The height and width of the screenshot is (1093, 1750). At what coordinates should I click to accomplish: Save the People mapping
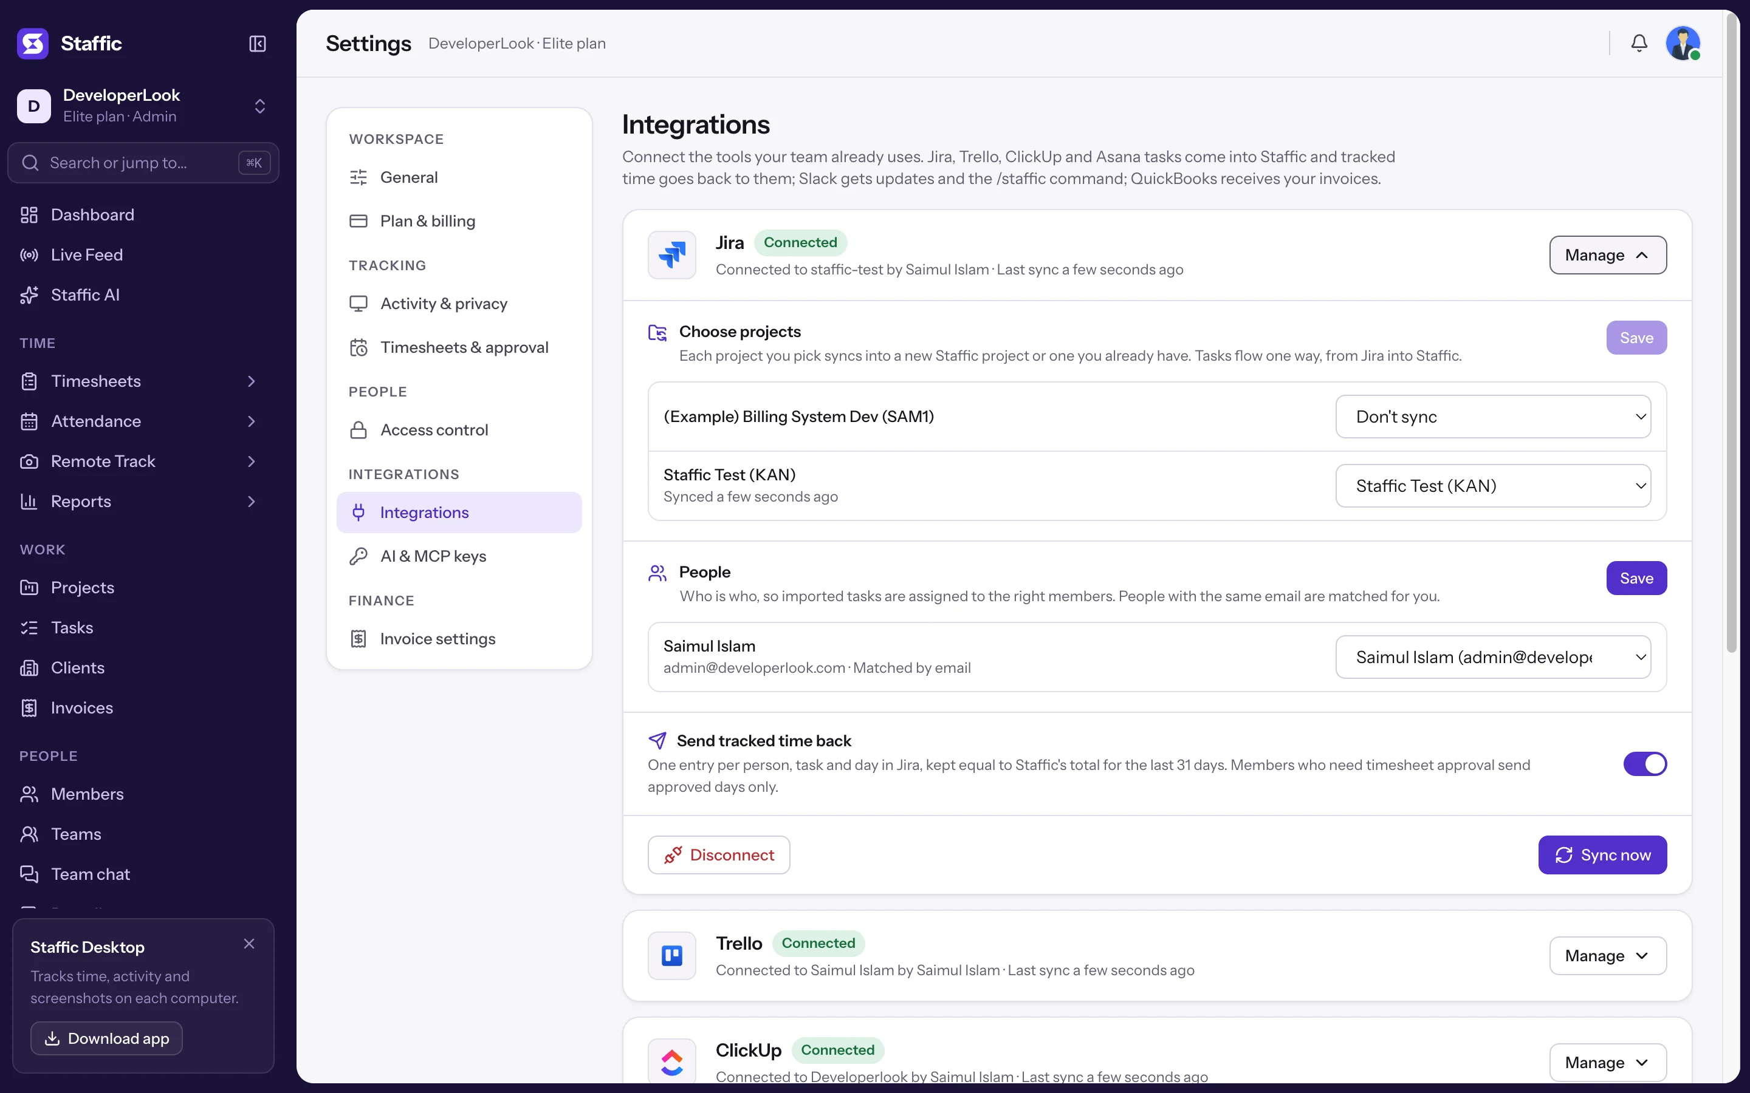click(x=1636, y=578)
